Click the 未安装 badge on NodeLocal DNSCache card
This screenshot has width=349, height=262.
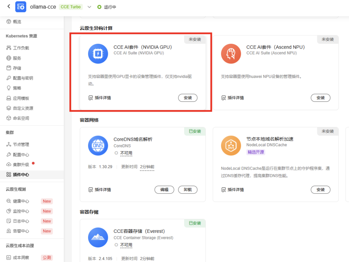coord(328,131)
